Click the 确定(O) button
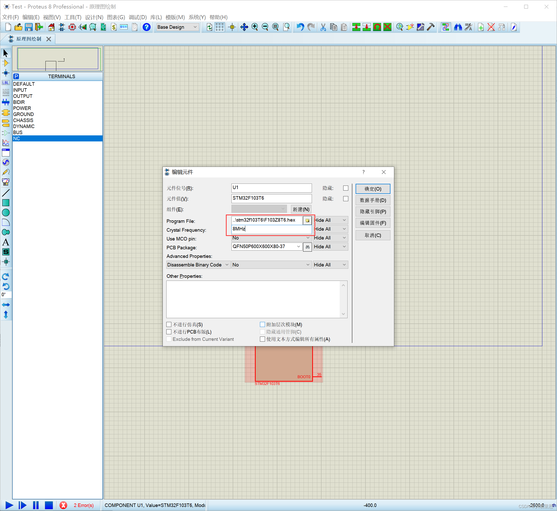 tap(373, 189)
